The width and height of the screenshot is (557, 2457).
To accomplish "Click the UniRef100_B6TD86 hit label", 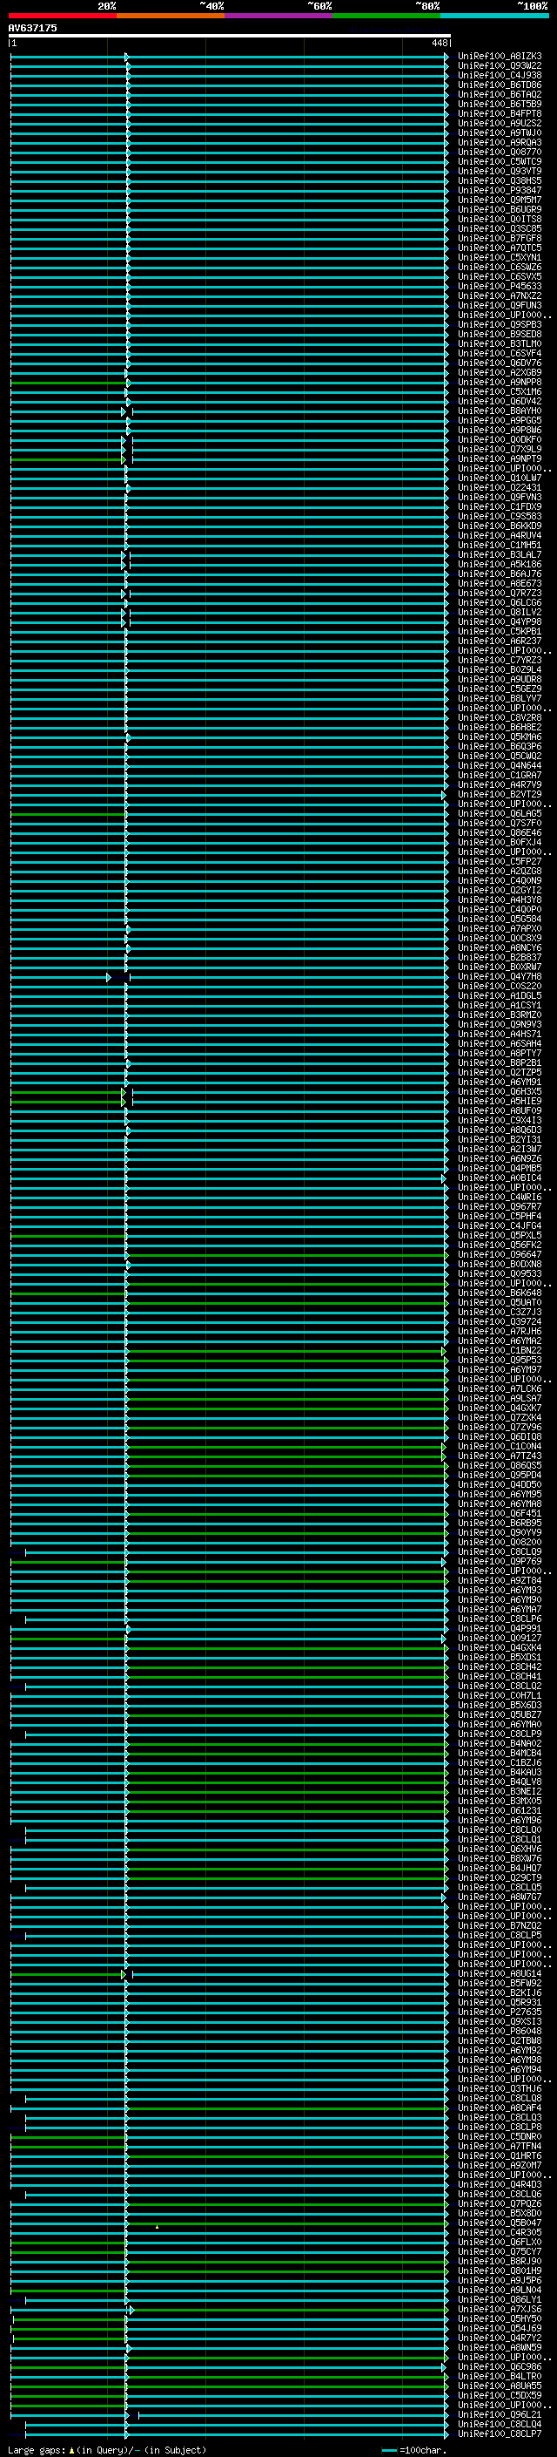I will (x=500, y=85).
